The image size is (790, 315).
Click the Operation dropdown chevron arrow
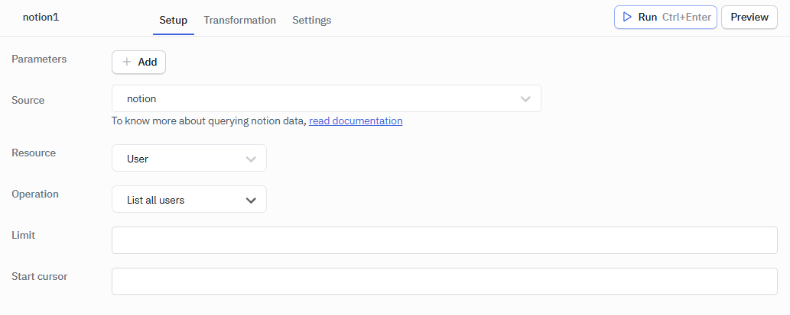[x=251, y=201]
